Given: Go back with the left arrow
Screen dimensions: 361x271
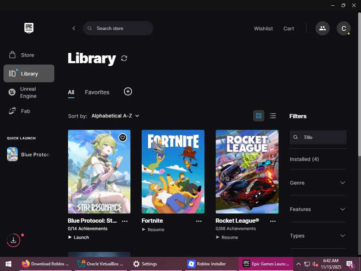Looking at the screenshot, I should coord(74,28).
